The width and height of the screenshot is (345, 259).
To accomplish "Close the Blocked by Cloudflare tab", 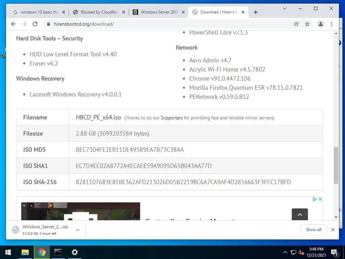I will (124, 12).
